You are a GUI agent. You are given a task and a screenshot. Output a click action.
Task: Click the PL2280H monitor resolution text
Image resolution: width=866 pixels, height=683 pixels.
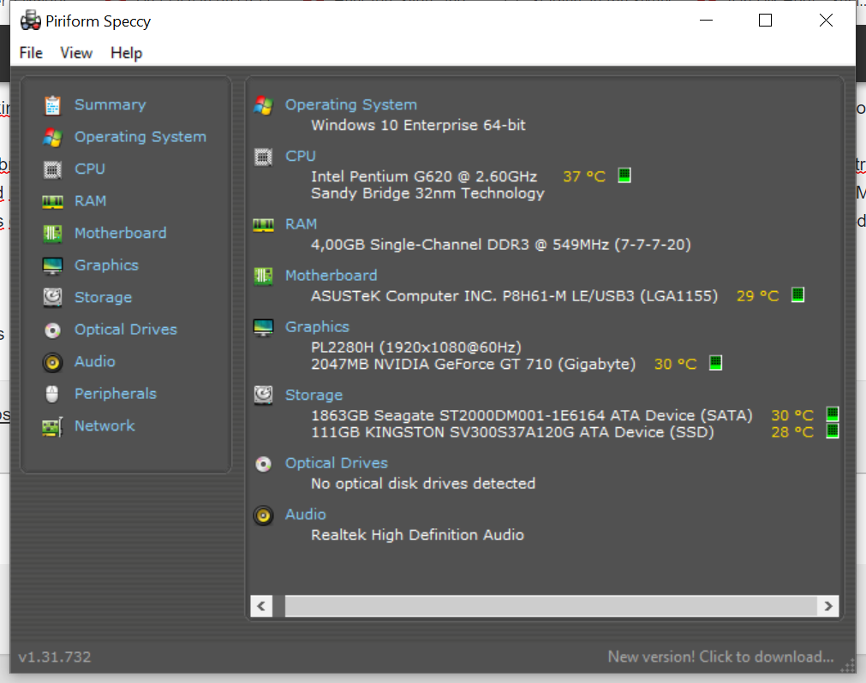pyautogui.click(x=416, y=347)
